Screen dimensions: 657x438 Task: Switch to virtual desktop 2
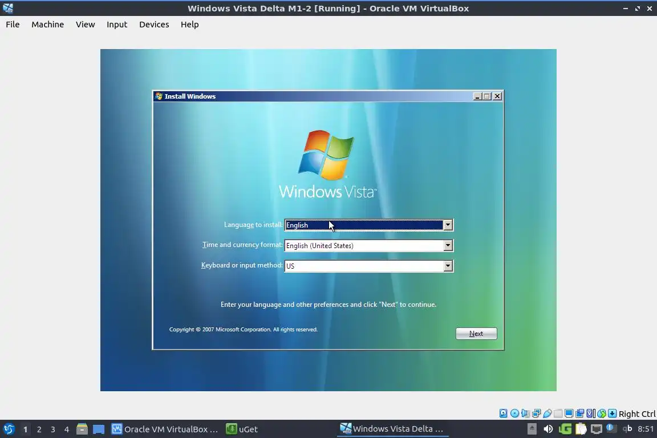(x=39, y=429)
